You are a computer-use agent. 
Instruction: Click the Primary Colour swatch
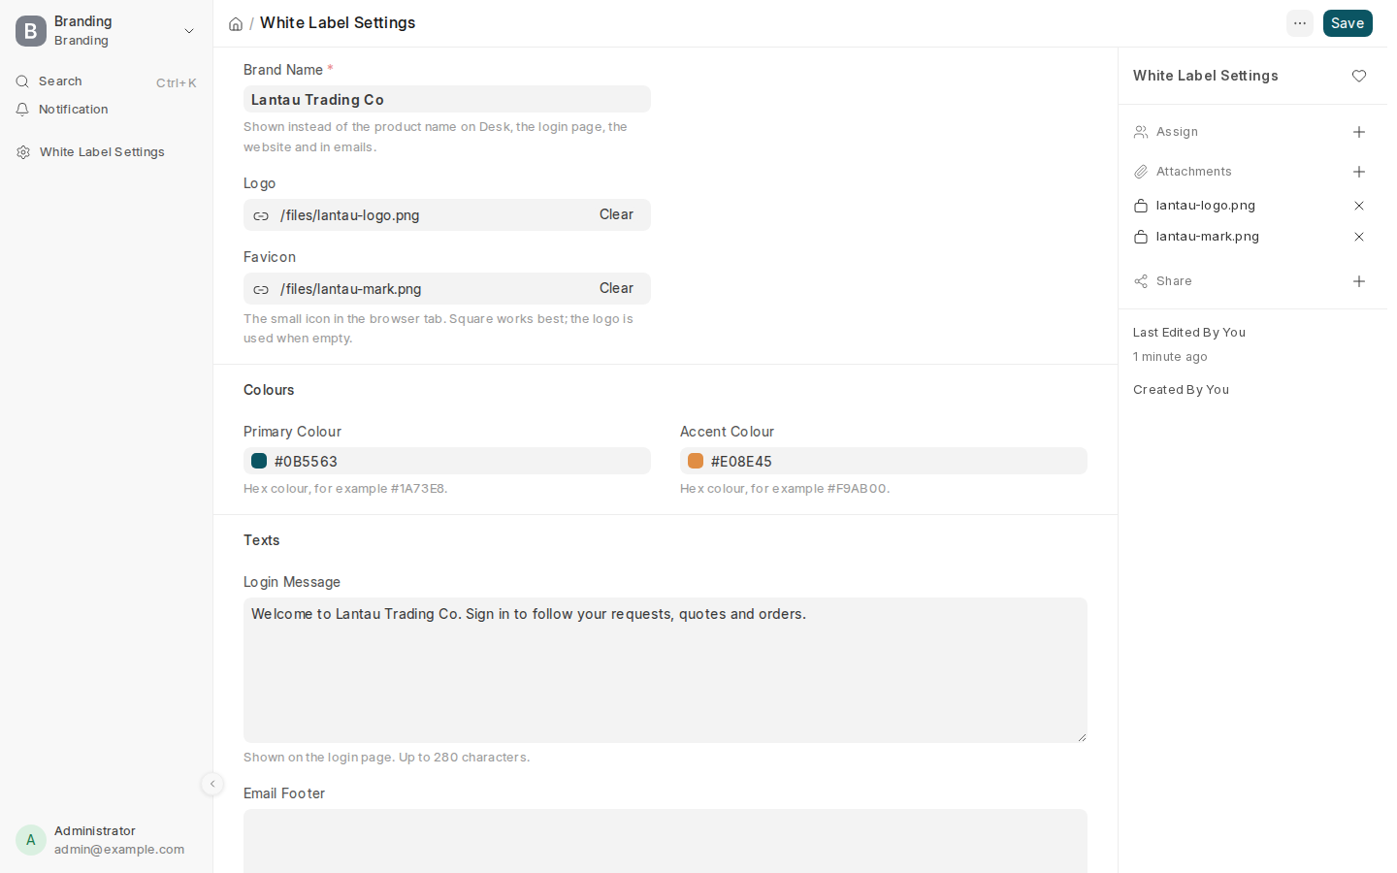click(259, 461)
